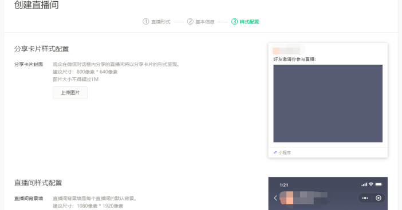Click the signal bars icon in preview

[364, 184]
